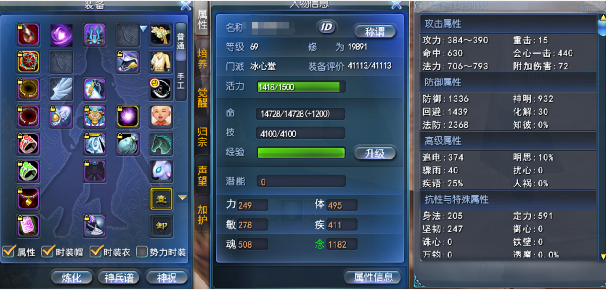Open the 神兵谱 button
Image resolution: width=606 pixels, height=290 pixels.
pyautogui.click(x=119, y=277)
